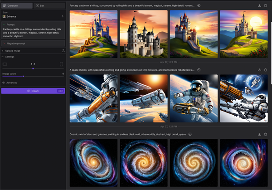Collapse the Settings section
Screen dimensions: 272x190
(9, 57)
